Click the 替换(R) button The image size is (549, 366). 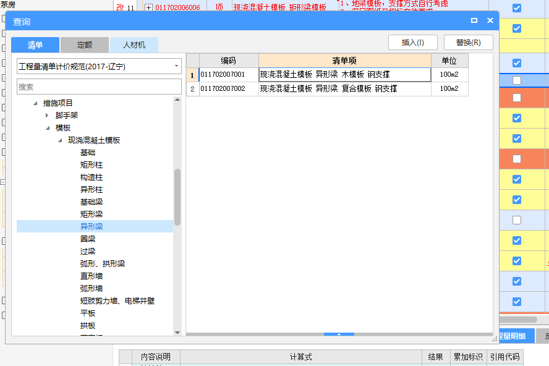469,43
